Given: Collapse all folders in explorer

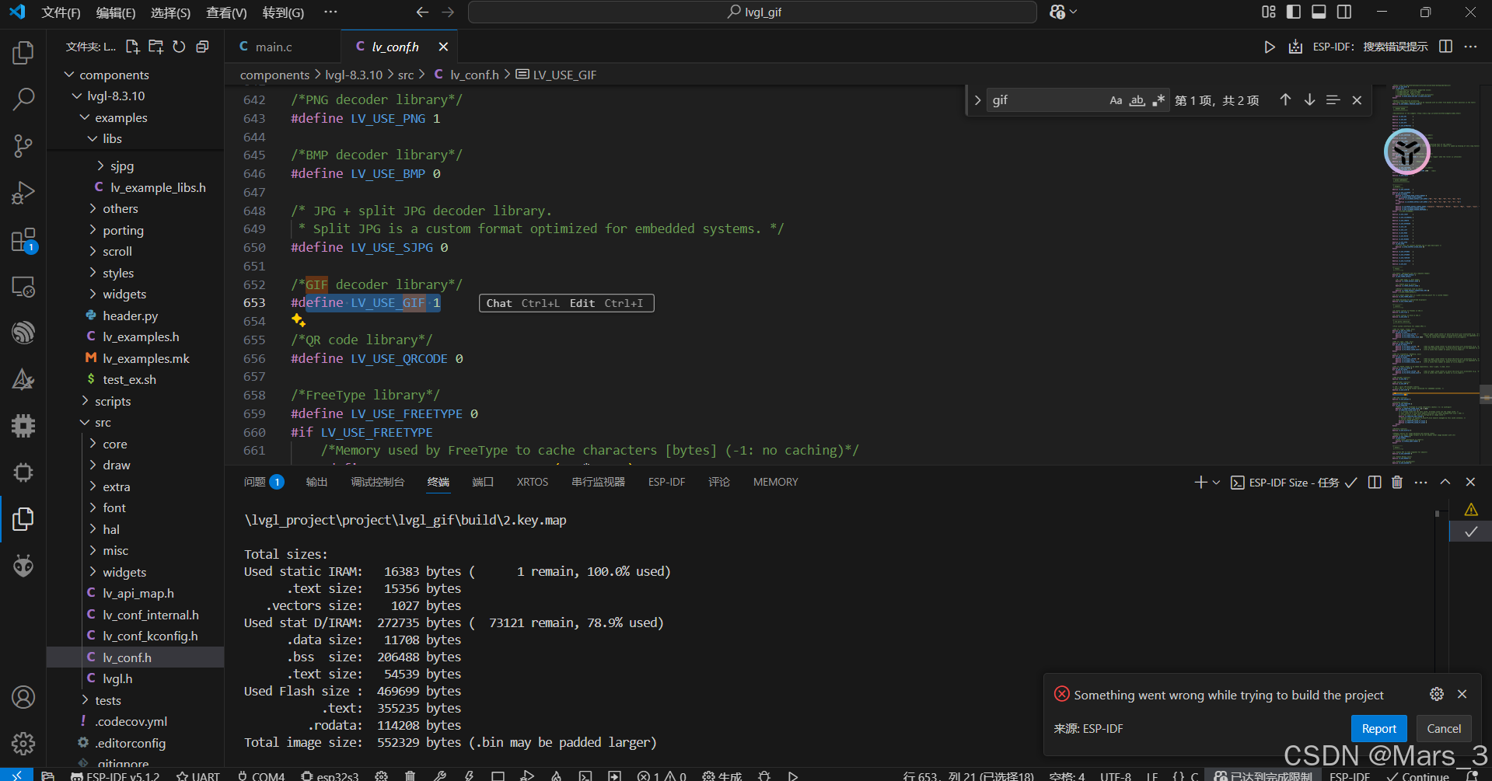Looking at the screenshot, I should [202, 47].
